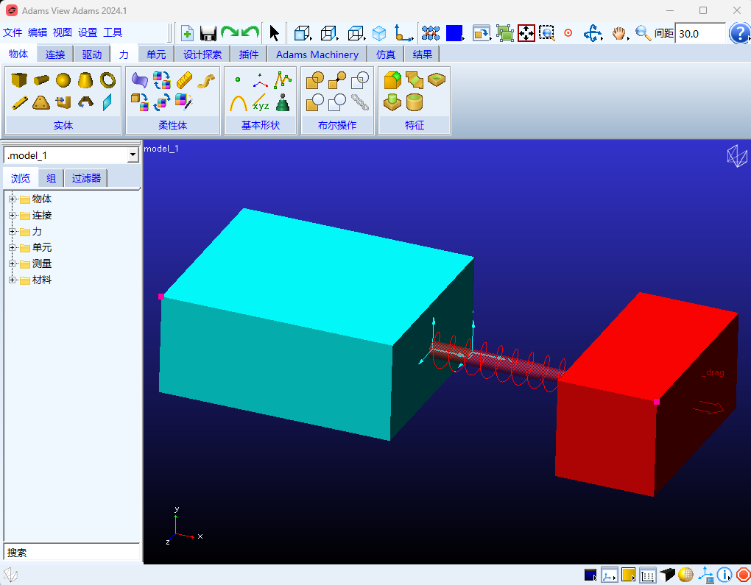
Task: Click the Fillet feature icon
Action: click(x=392, y=80)
